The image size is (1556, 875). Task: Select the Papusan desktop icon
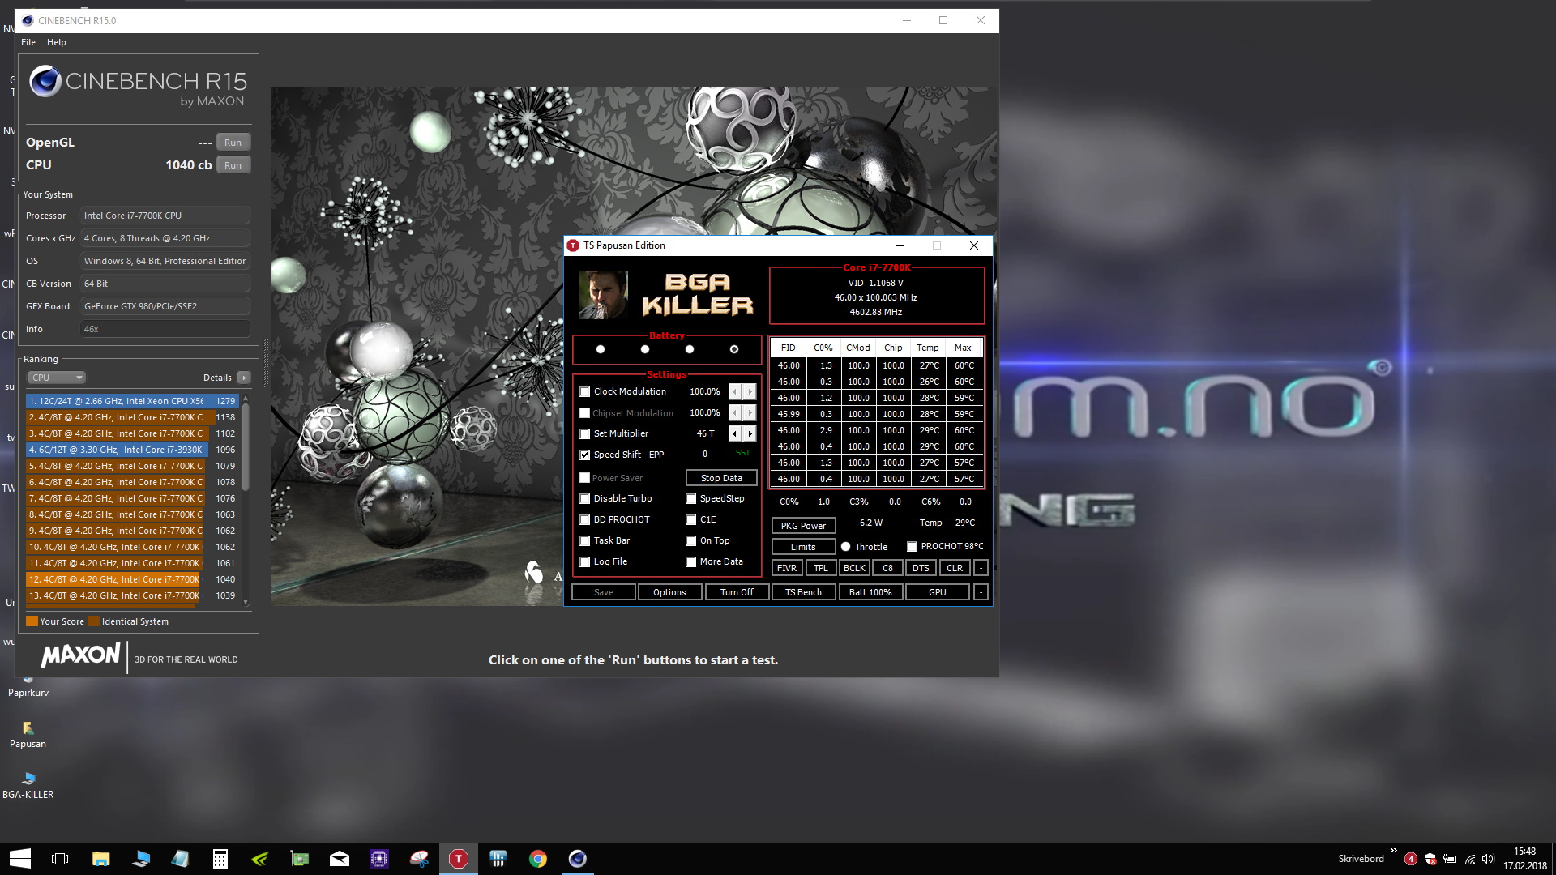coord(28,735)
